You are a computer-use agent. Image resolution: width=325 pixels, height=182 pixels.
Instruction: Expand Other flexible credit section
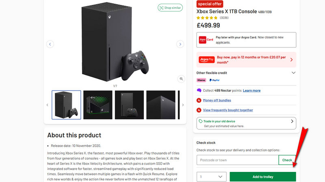tap(293, 73)
